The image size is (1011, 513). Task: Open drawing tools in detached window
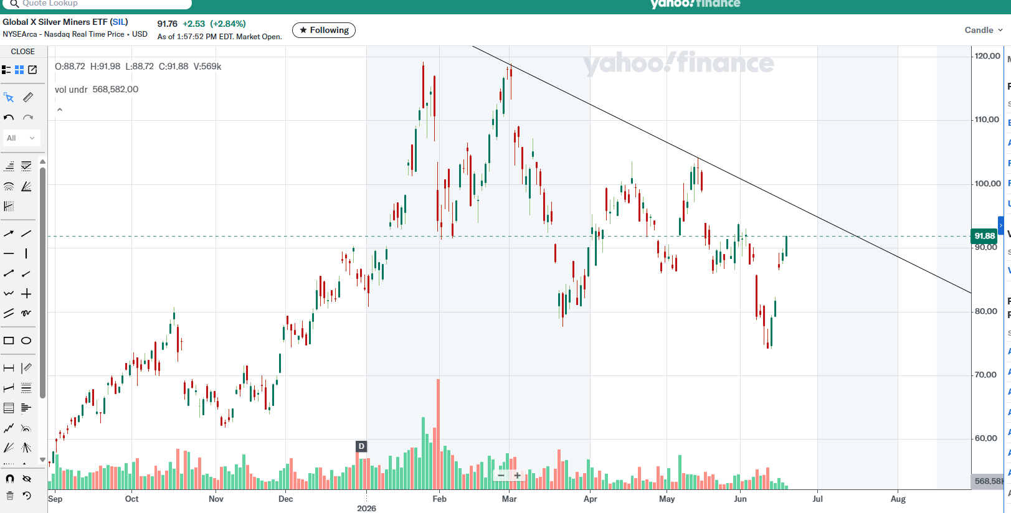point(32,70)
